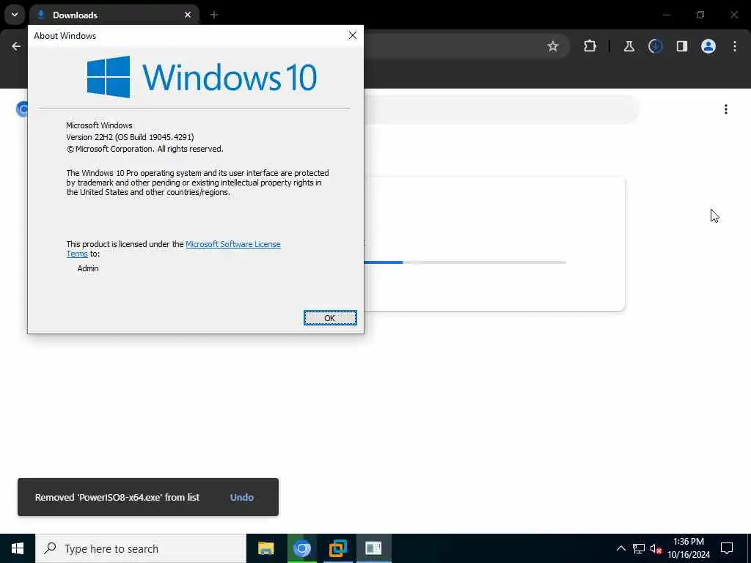The height and width of the screenshot is (563, 751).
Task: Open the clock showing 1:36 PM
Action: coord(689,548)
